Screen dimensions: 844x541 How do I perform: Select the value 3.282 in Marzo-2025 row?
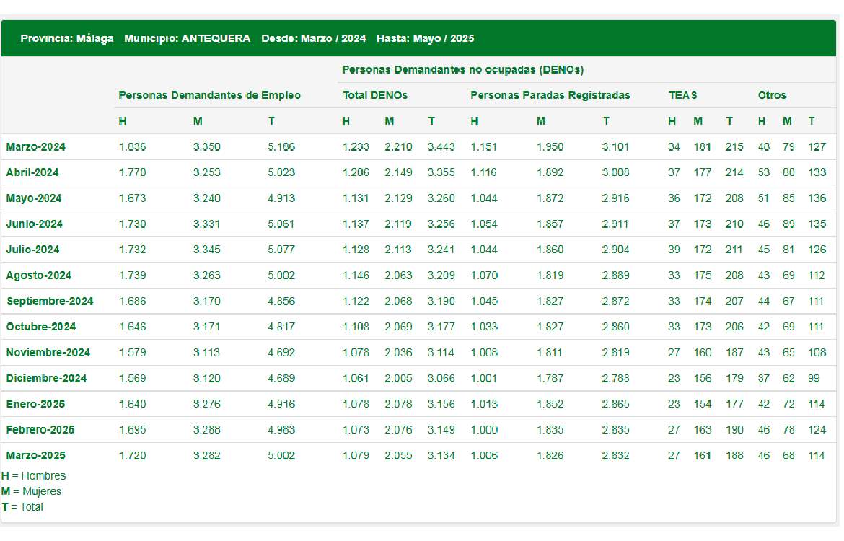(x=207, y=456)
